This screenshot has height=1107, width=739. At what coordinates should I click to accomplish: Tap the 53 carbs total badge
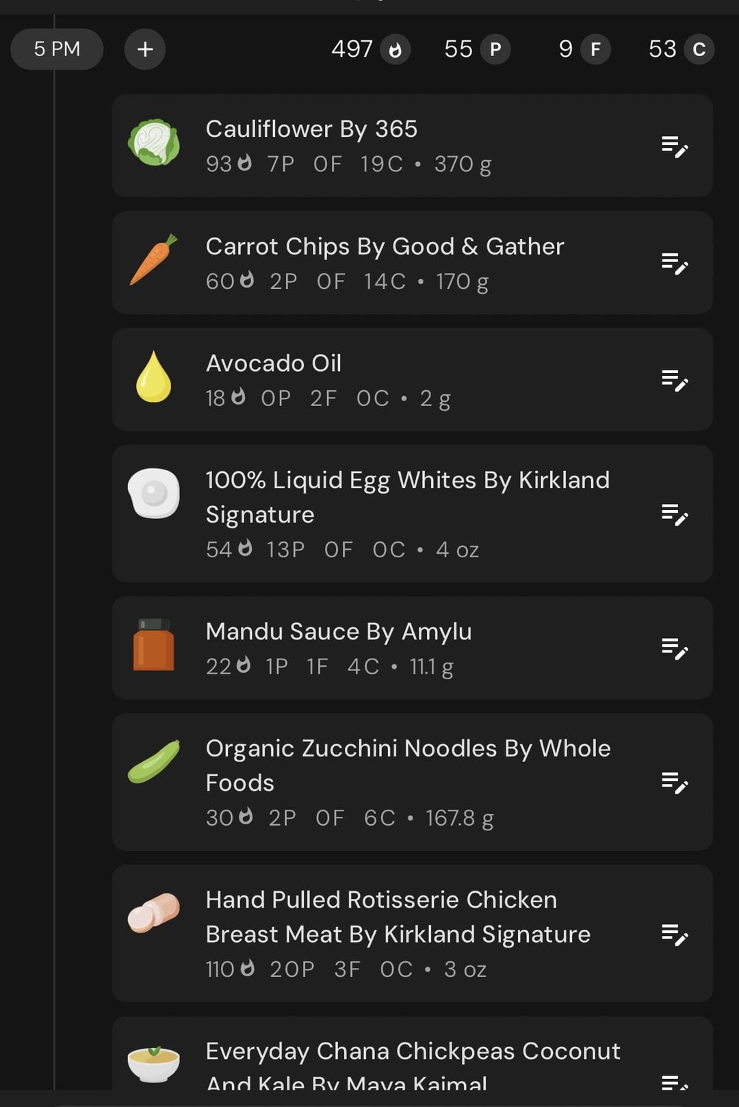click(681, 49)
